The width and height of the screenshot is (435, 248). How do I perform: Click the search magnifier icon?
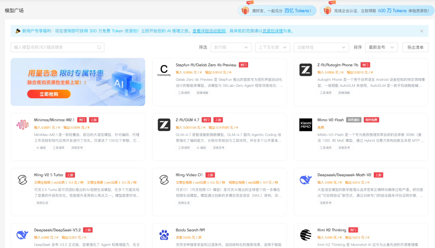99,47
